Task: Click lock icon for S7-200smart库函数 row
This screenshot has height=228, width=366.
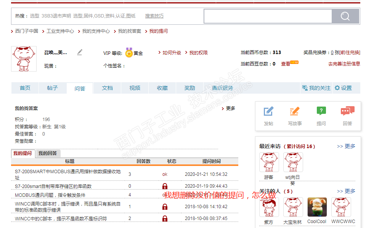Action: [165, 186]
